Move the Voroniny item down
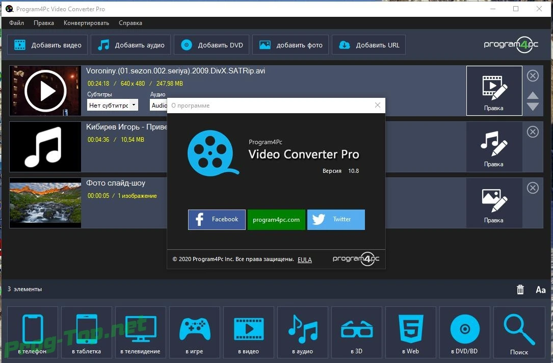 [533, 107]
